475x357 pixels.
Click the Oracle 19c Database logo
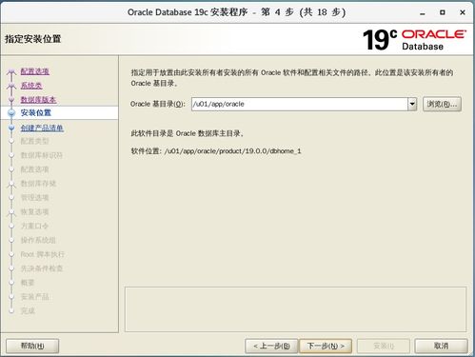click(x=414, y=40)
